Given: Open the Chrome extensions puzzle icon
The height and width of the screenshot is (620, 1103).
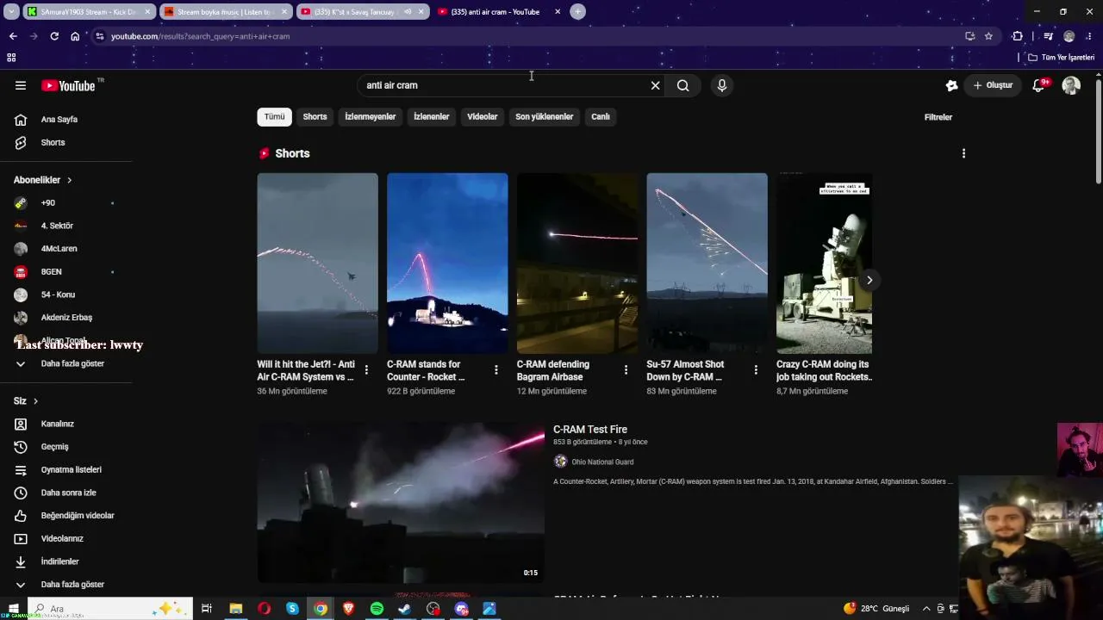Looking at the screenshot, I should [1018, 36].
